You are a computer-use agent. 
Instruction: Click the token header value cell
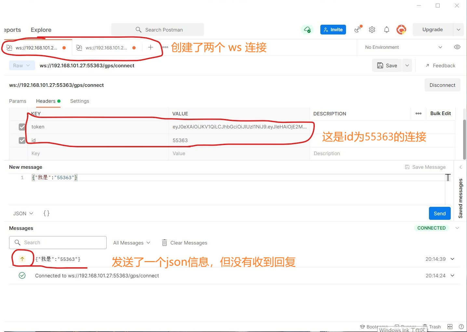pyautogui.click(x=239, y=127)
